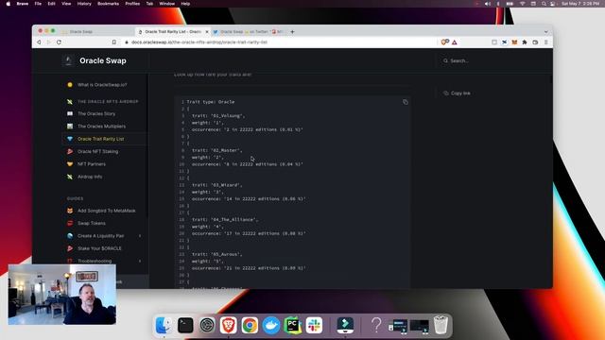Click the trait '02_Master' code line

(x=217, y=150)
